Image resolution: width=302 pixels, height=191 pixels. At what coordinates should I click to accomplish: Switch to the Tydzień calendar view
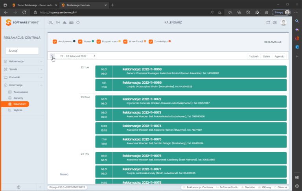254,56
